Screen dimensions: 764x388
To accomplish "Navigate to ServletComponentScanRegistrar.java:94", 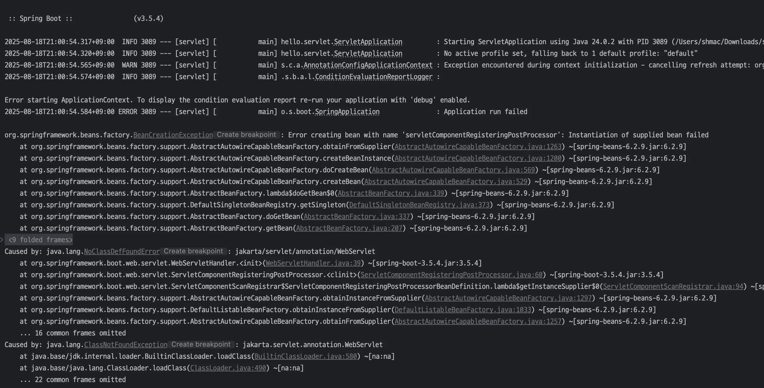I will tap(673, 287).
